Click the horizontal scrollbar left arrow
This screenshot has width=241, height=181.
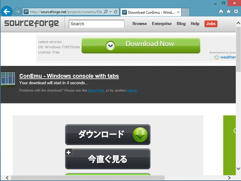(7, 178)
